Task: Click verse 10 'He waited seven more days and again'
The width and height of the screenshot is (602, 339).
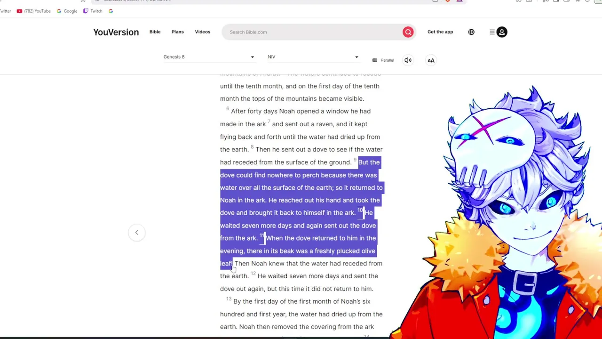Action: pos(298,219)
